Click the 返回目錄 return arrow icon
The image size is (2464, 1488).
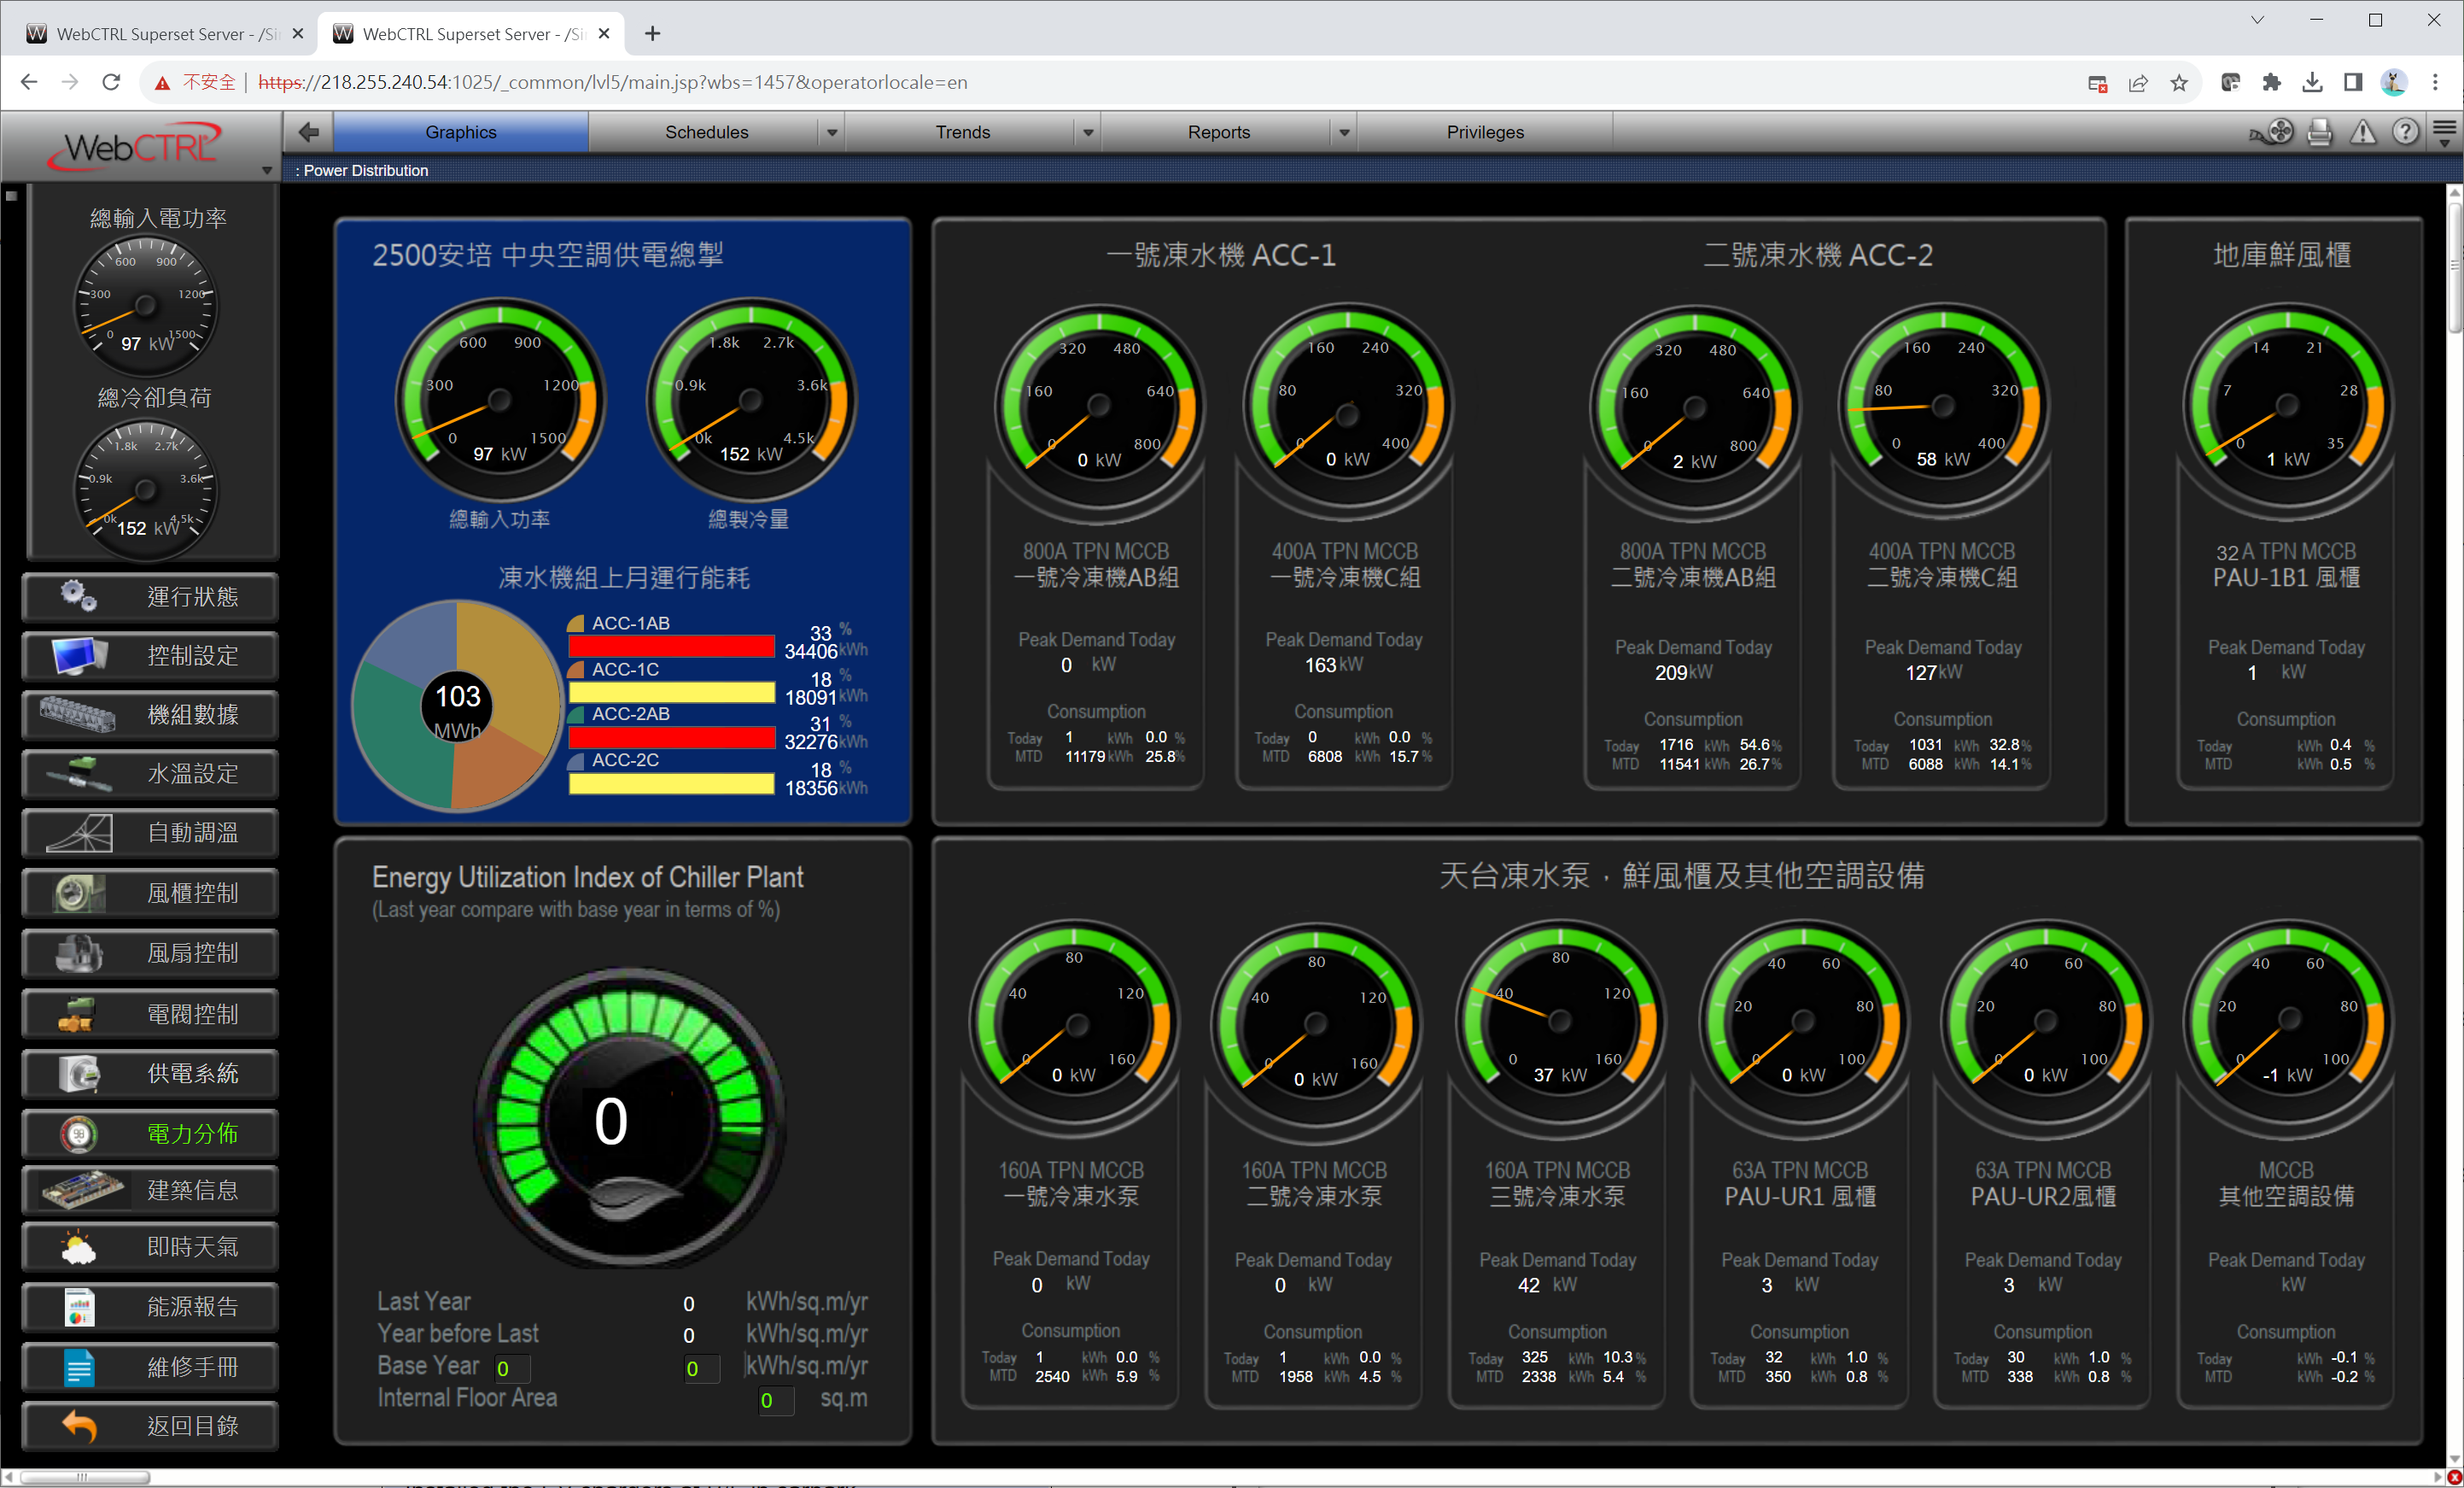[x=79, y=1426]
